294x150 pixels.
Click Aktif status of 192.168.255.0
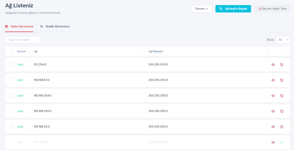[x=21, y=111]
